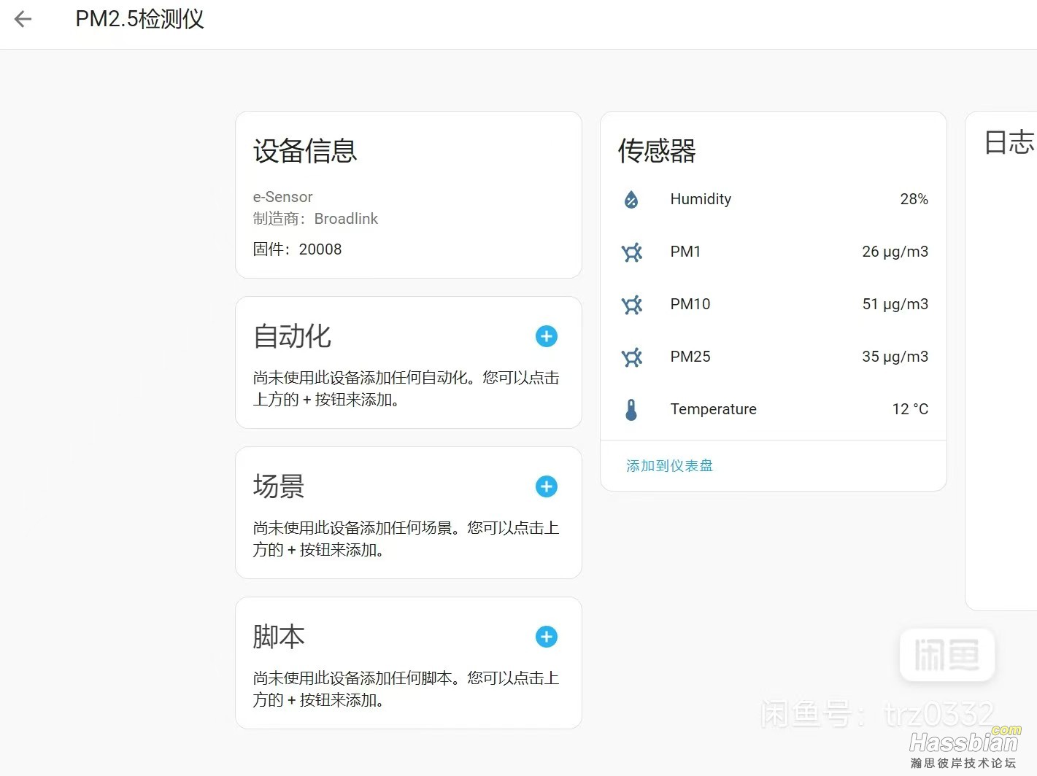Click the e-Sensor model text
The height and width of the screenshot is (776, 1037).
tap(282, 197)
